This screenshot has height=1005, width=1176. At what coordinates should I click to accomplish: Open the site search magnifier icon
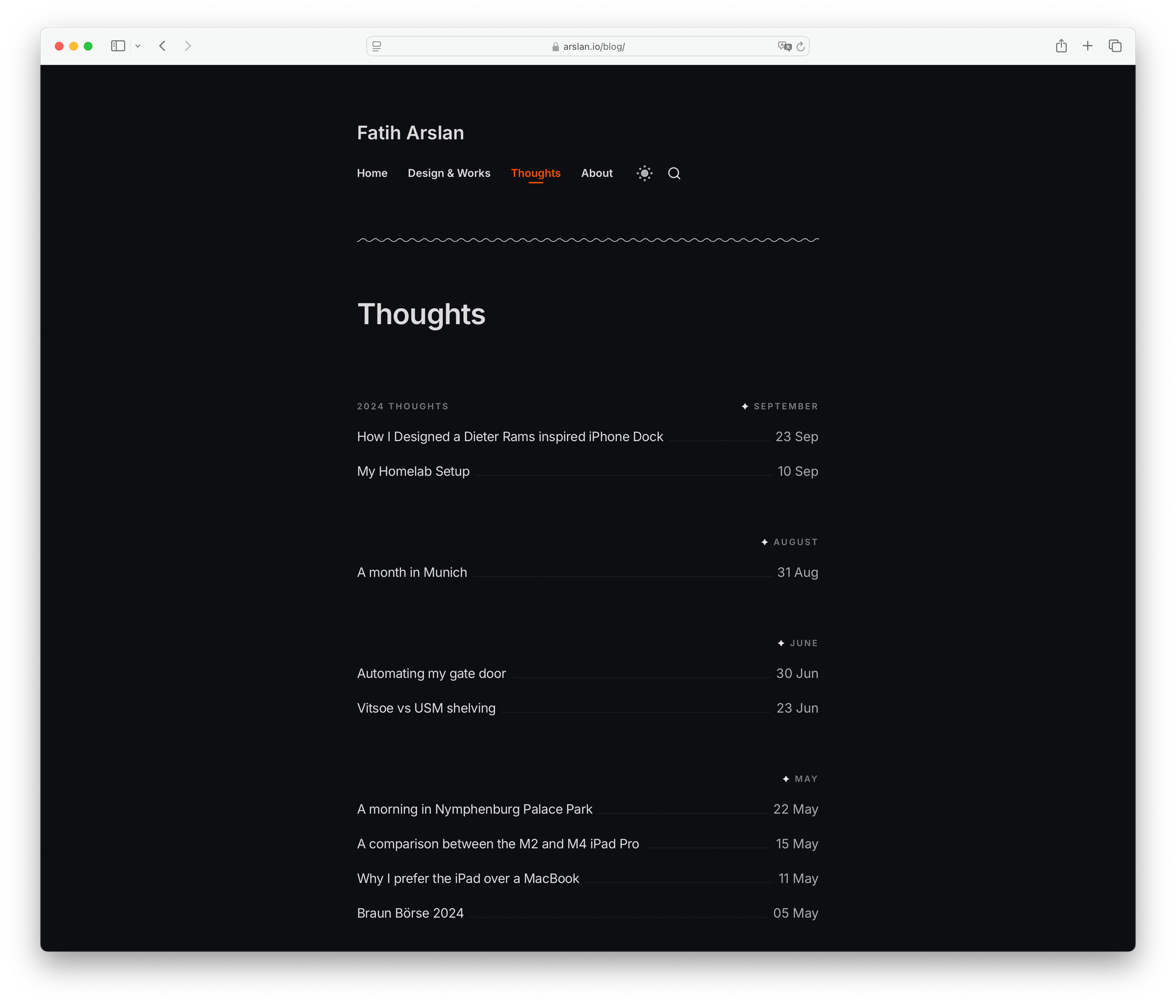coord(674,173)
